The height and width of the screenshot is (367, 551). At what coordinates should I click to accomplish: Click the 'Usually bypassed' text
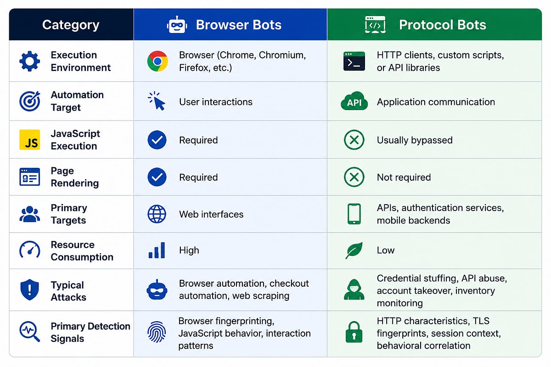415,140
